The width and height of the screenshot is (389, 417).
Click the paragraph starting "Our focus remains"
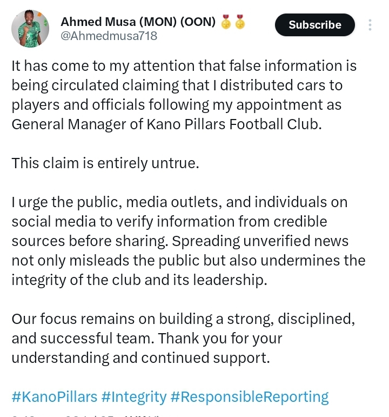[183, 338]
